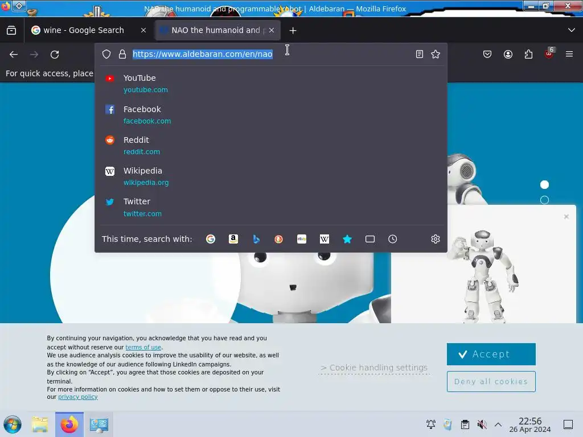The height and width of the screenshot is (437, 583).
Task: Reload the current page
Action: (x=55, y=55)
